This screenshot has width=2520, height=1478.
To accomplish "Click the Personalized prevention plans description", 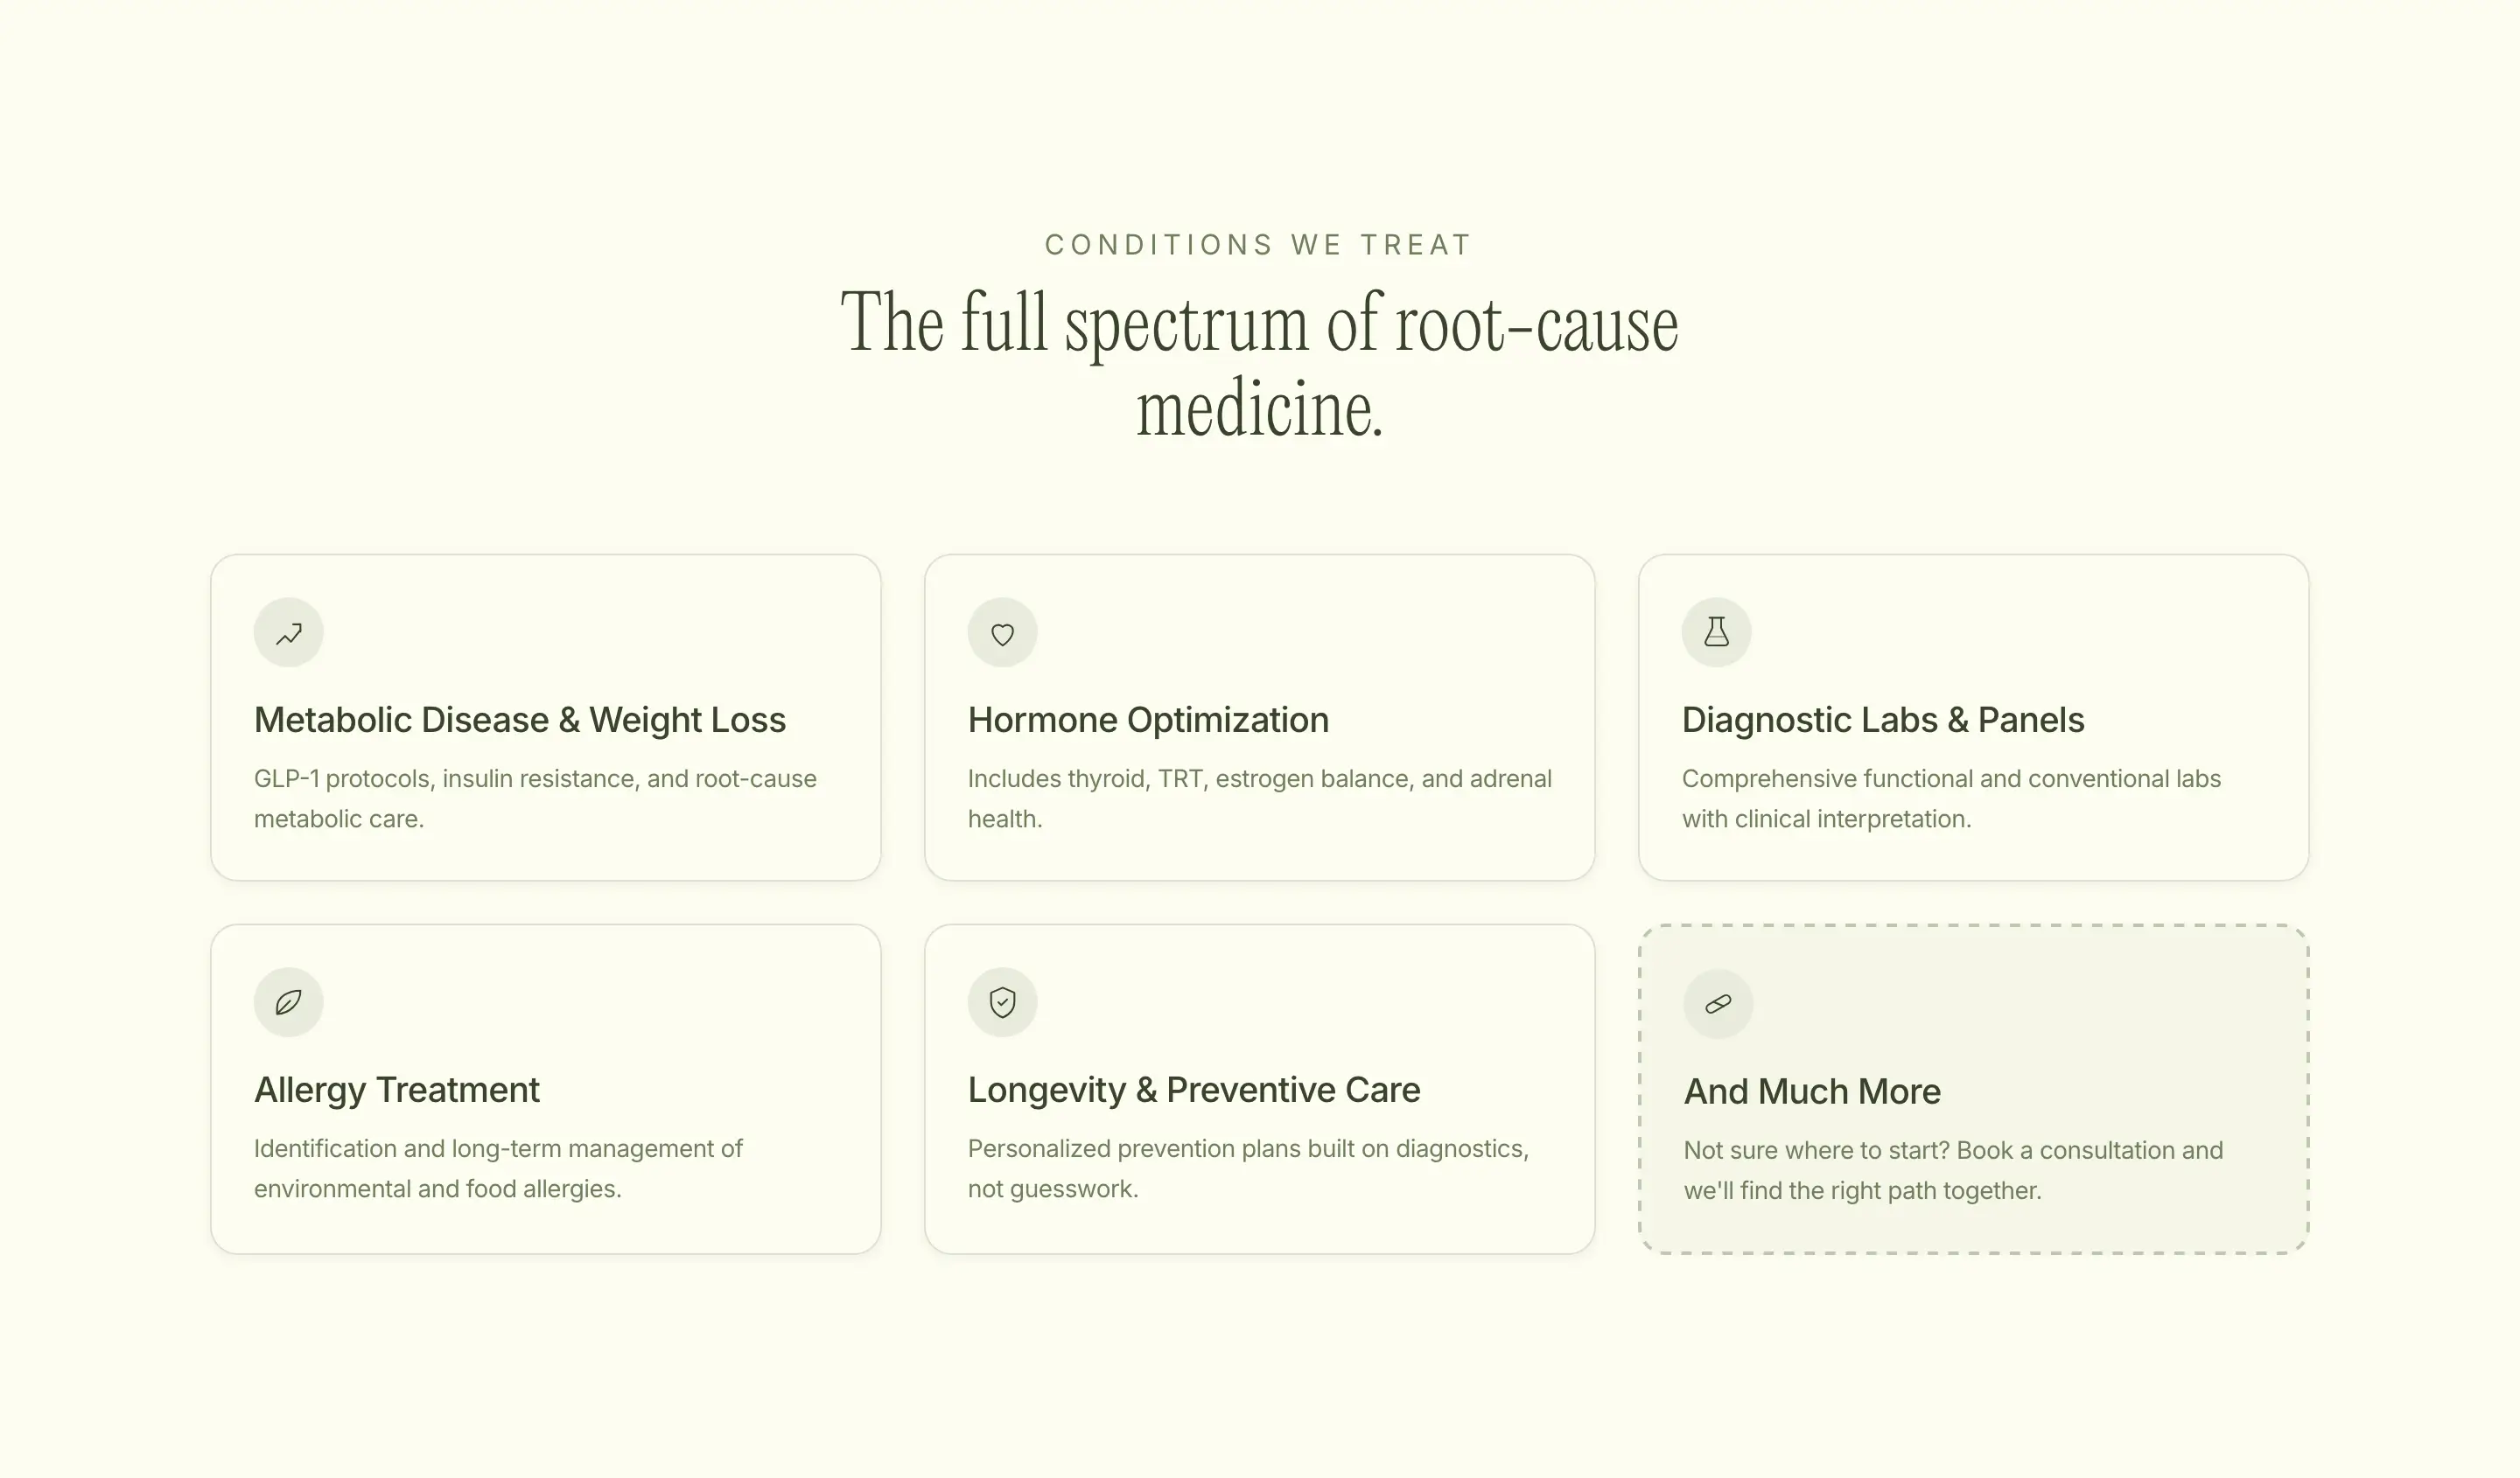I will 1248,1168.
